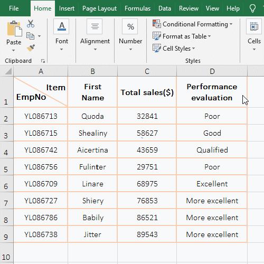The width and height of the screenshot is (264, 264).
Task: Open the Alignment group icon
Action: [95, 26]
